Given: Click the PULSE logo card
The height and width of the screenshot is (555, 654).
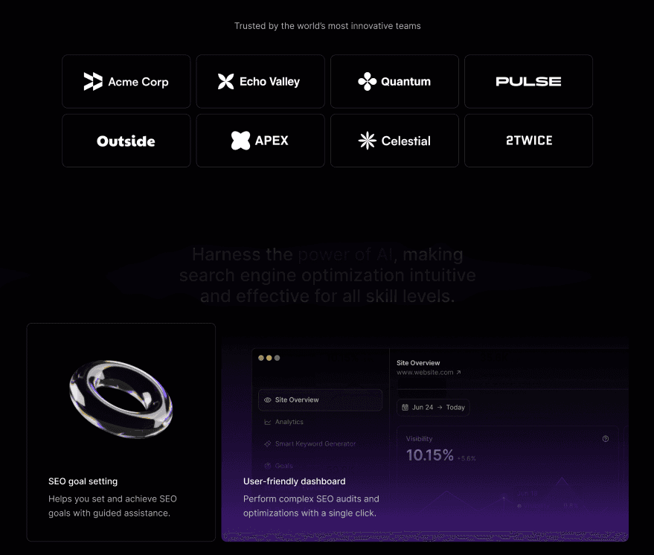Looking at the screenshot, I should pyautogui.click(x=528, y=81).
